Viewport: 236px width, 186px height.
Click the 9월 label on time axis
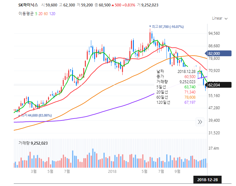[177, 171]
